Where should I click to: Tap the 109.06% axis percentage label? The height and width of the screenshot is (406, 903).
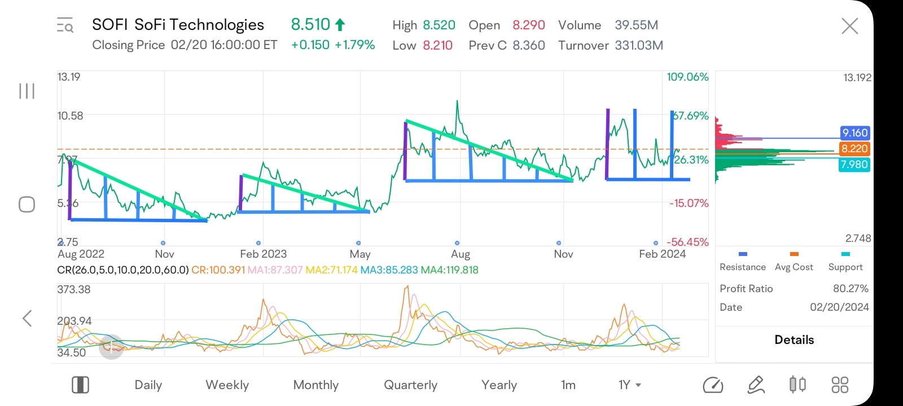[687, 77]
